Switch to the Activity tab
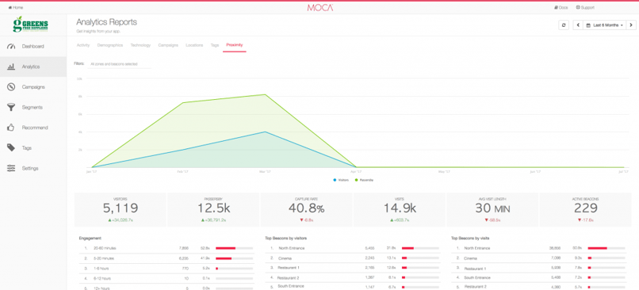The image size is (639, 290). point(83,45)
